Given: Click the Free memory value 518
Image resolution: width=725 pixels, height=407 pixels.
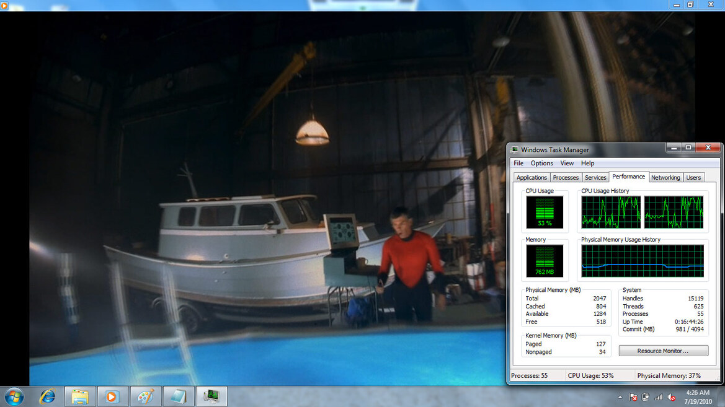Looking at the screenshot, I should pos(600,322).
